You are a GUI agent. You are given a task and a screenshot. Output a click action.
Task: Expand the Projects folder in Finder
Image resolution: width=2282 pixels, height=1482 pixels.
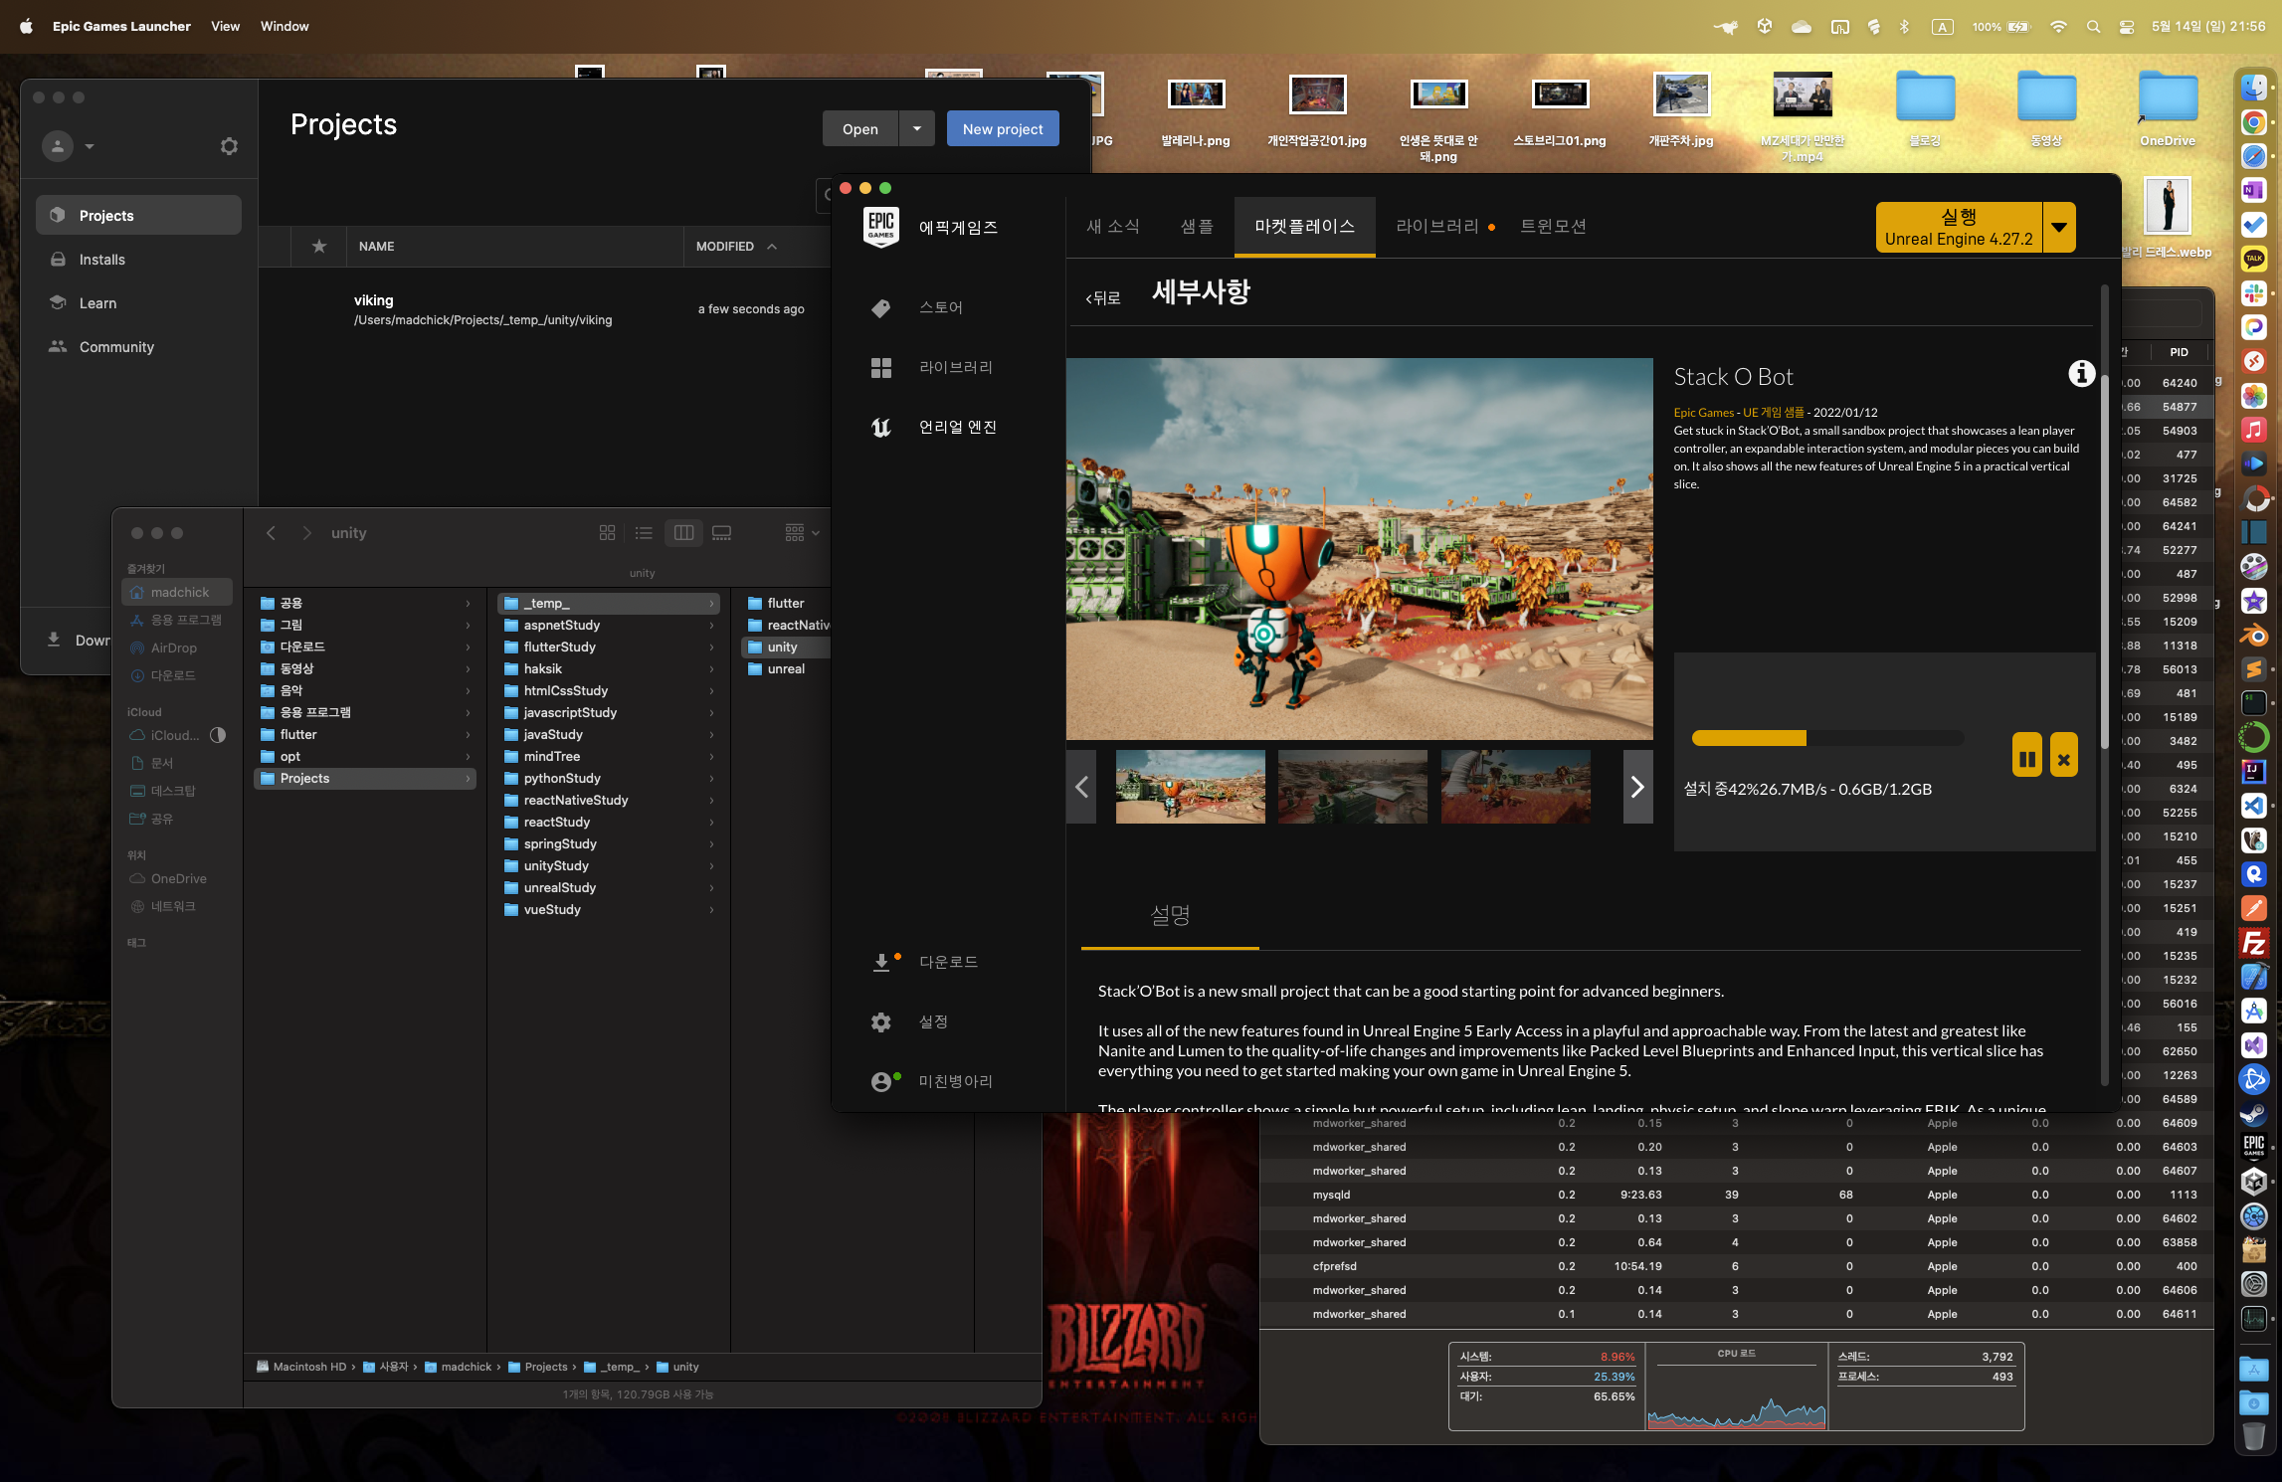[468, 779]
